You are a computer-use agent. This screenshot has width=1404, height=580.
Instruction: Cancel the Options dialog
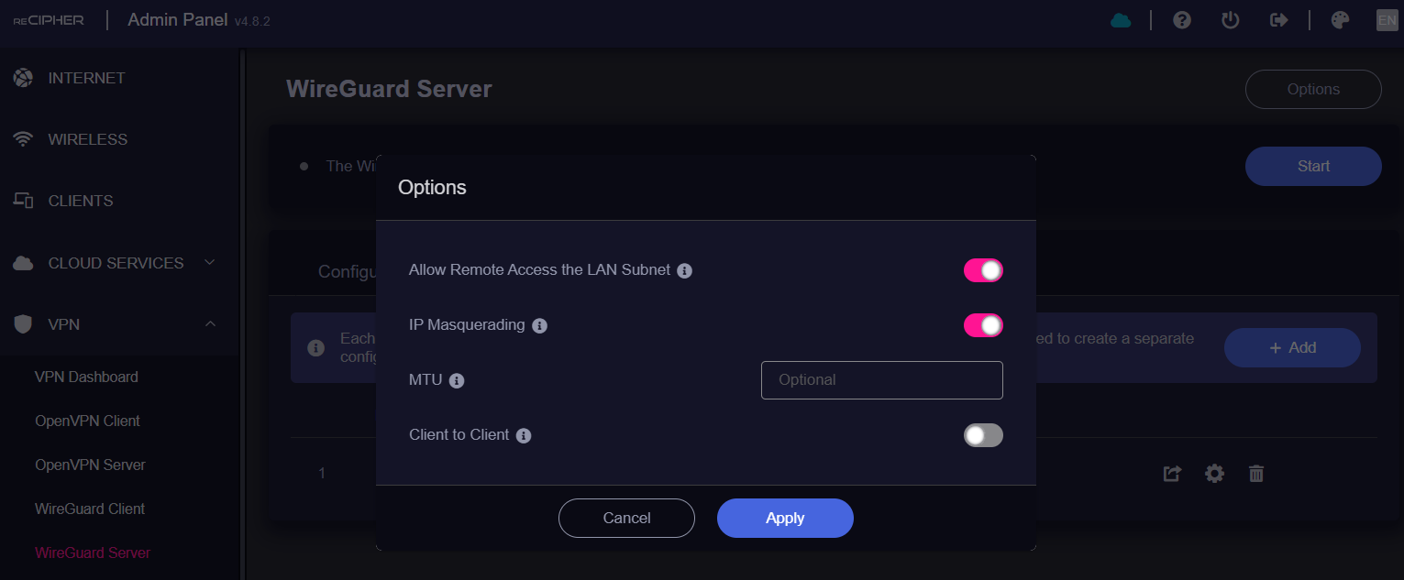(626, 518)
